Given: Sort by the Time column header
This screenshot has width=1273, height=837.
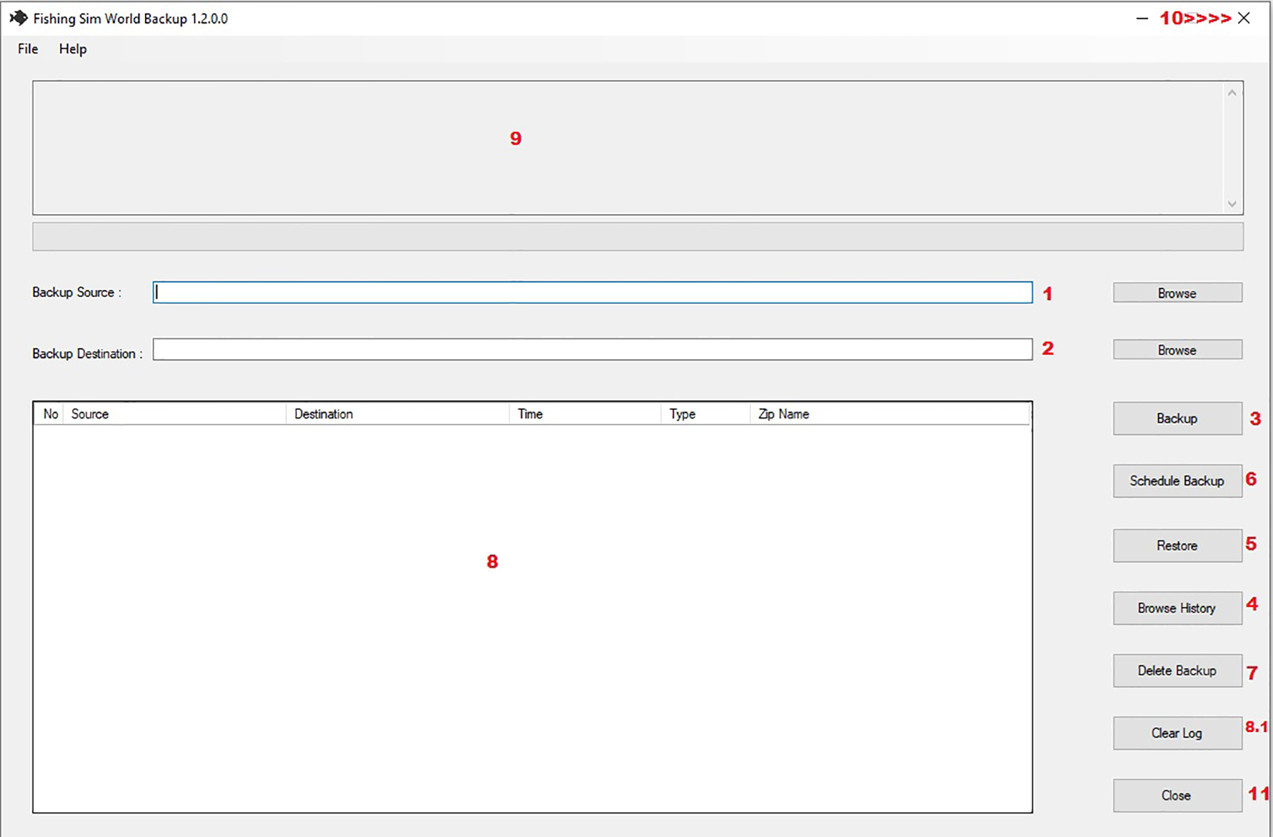Looking at the screenshot, I should point(585,414).
